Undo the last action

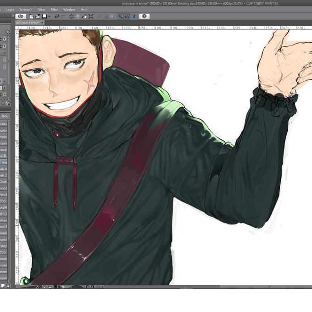(x=56, y=17)
